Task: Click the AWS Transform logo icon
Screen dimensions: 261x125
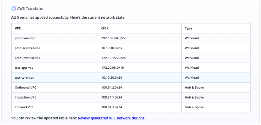Action: click(x=13, y=8)
